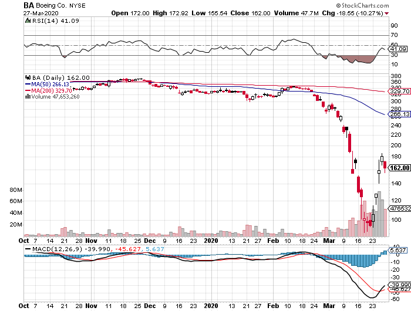
Task: Click the StockCharts.com copyright label
Action: (x=362, y=5)
